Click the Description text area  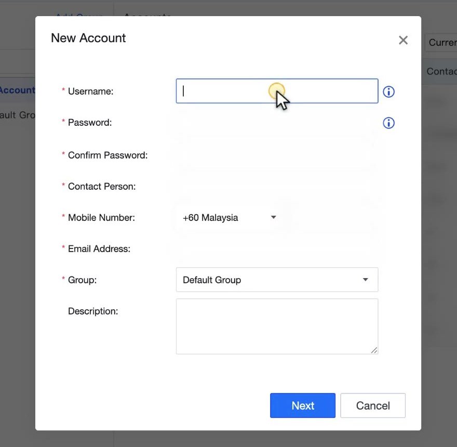pyautogui.click(x=277, y=326)
